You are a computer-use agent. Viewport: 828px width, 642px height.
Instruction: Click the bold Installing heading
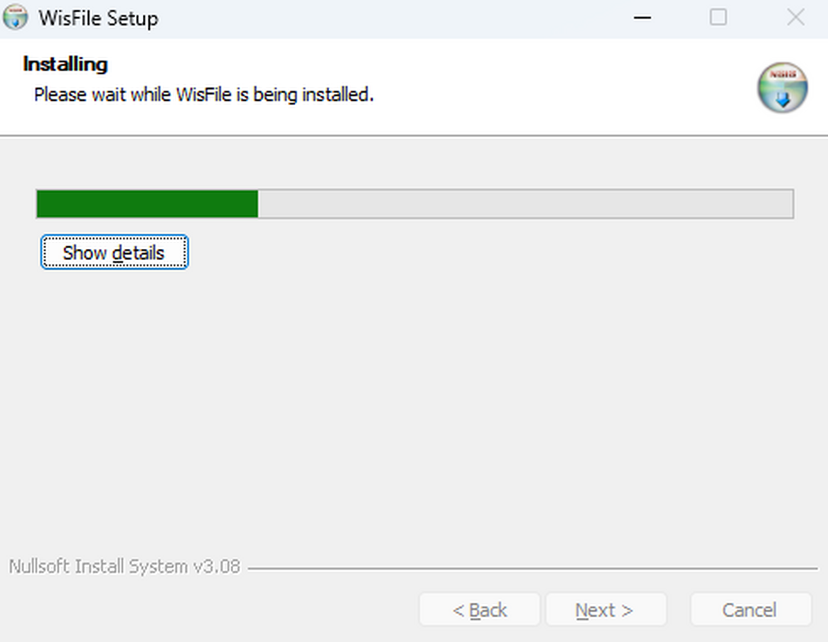tap(66, 64)
